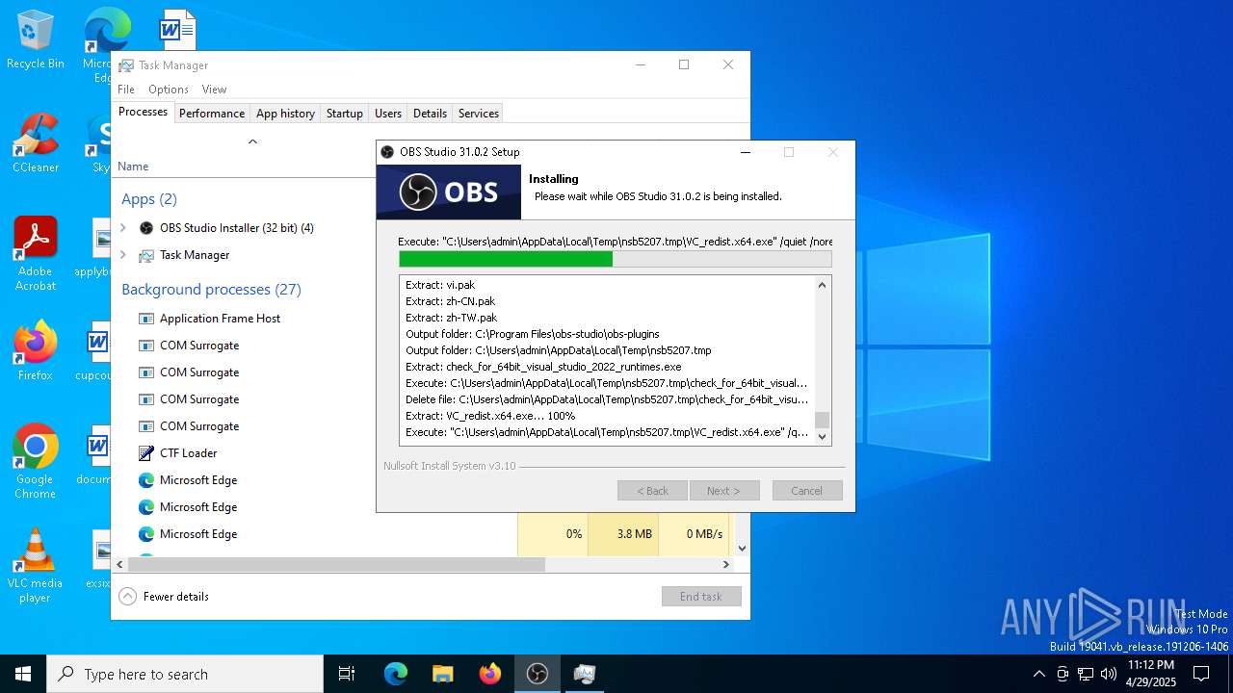Show hidden system tray icons
Viewport: 1233px width, 693px height.
pyautogui.click(x=1038, y=674)
